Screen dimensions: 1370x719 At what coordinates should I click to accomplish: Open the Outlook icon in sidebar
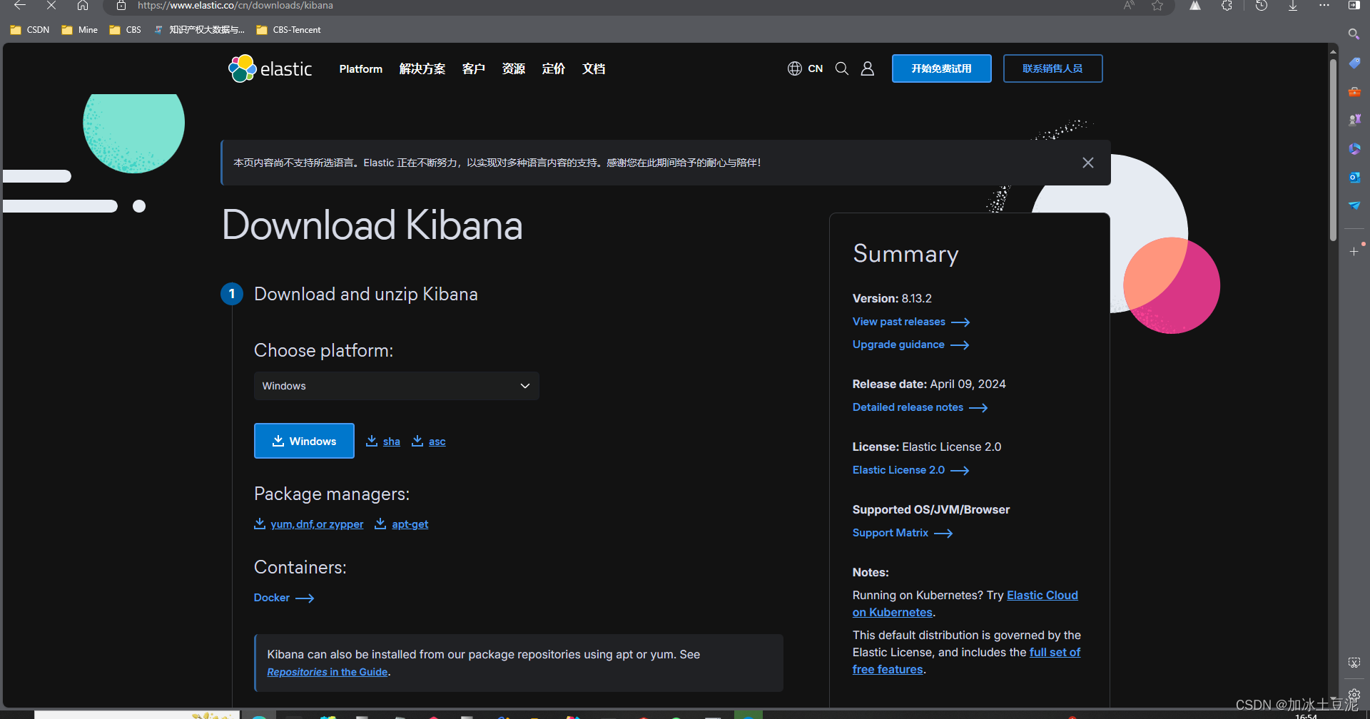coord(1354,177)
